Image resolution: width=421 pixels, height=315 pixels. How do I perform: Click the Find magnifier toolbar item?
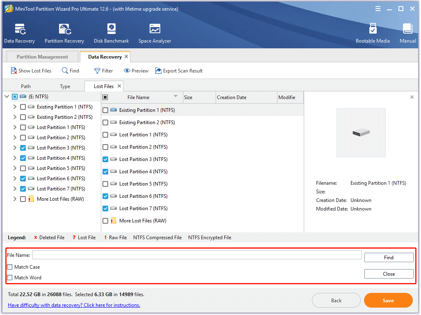[71, 71]
